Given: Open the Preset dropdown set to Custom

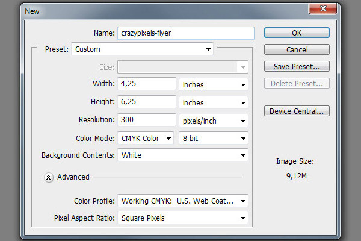Looking at the screenshot, I should (142, 49).
